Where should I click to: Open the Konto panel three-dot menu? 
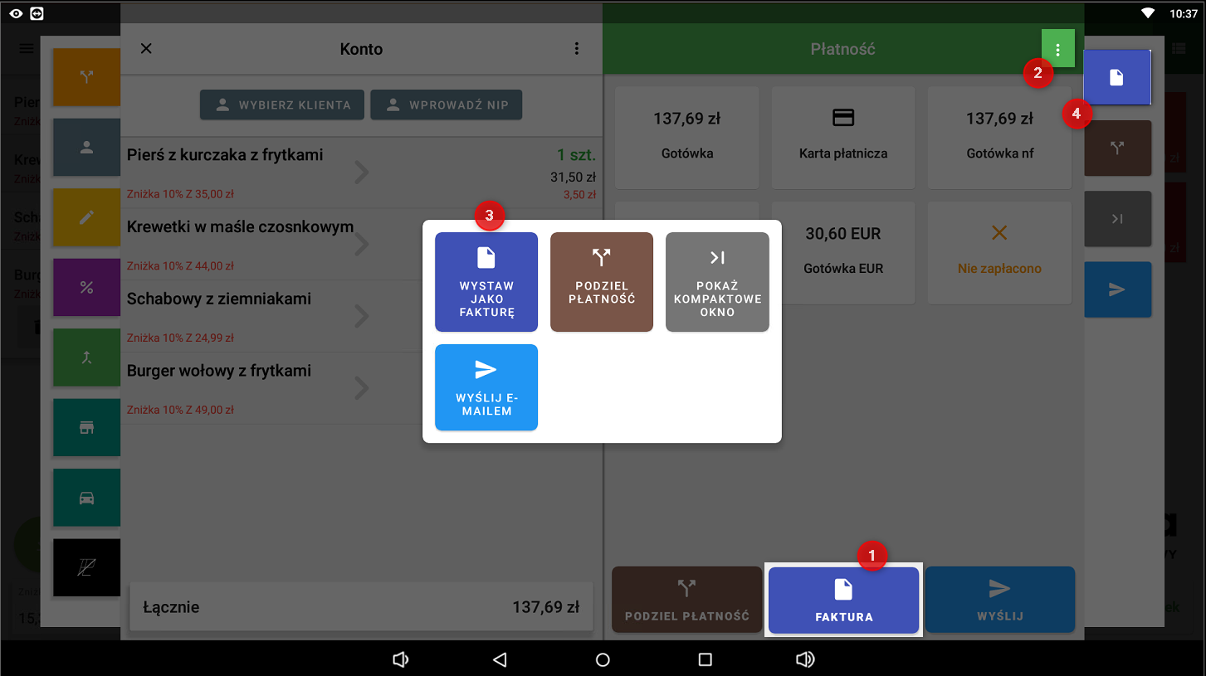[x=577, y=49]
